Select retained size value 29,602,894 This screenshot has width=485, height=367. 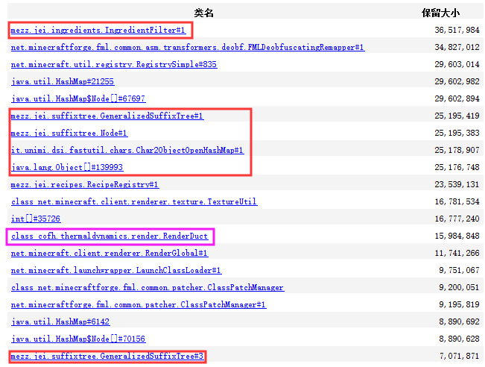pos(457,98)
